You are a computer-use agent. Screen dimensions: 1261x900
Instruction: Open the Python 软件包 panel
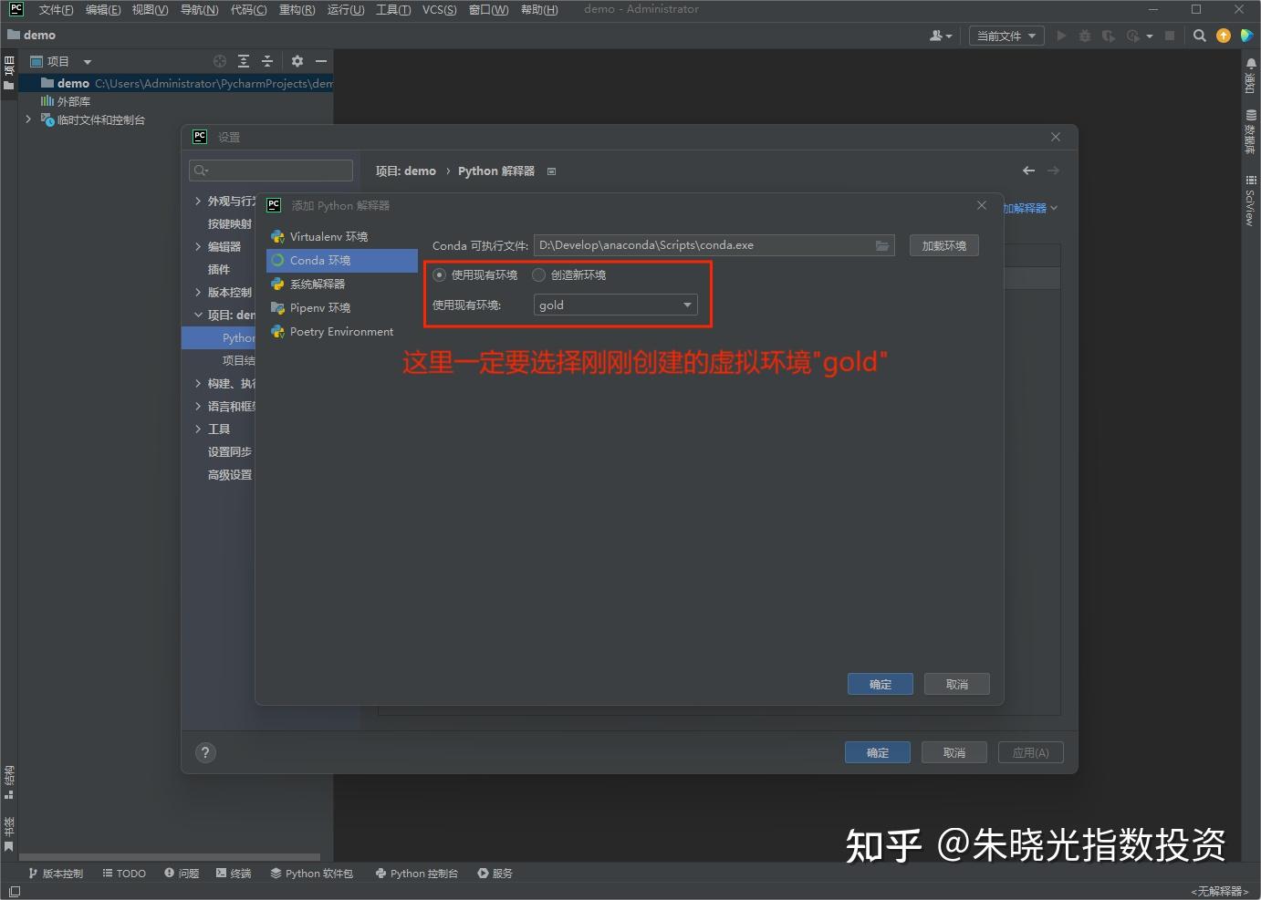(x=311, y=873)
